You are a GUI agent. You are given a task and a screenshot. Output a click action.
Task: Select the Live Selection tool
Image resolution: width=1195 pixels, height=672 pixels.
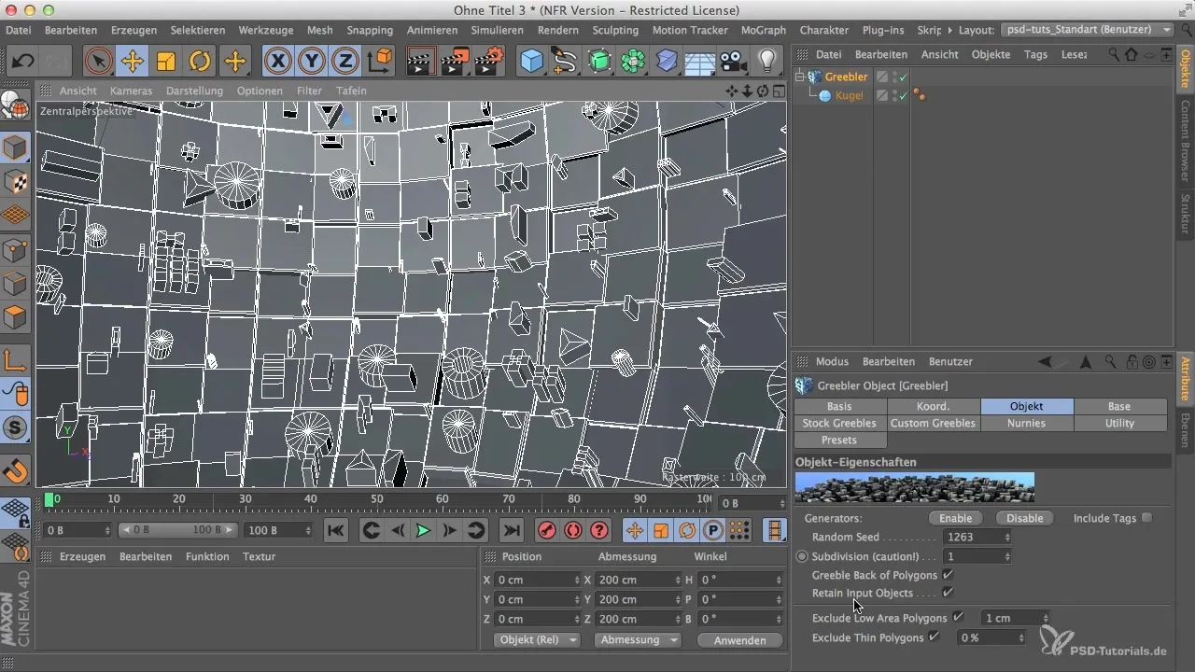click(98, 62)
